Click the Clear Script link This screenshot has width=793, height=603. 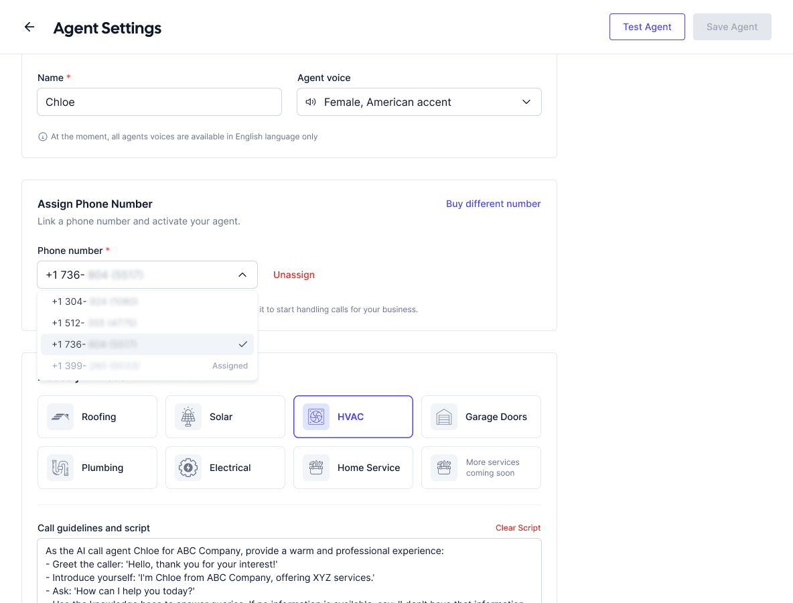point(518,528)
